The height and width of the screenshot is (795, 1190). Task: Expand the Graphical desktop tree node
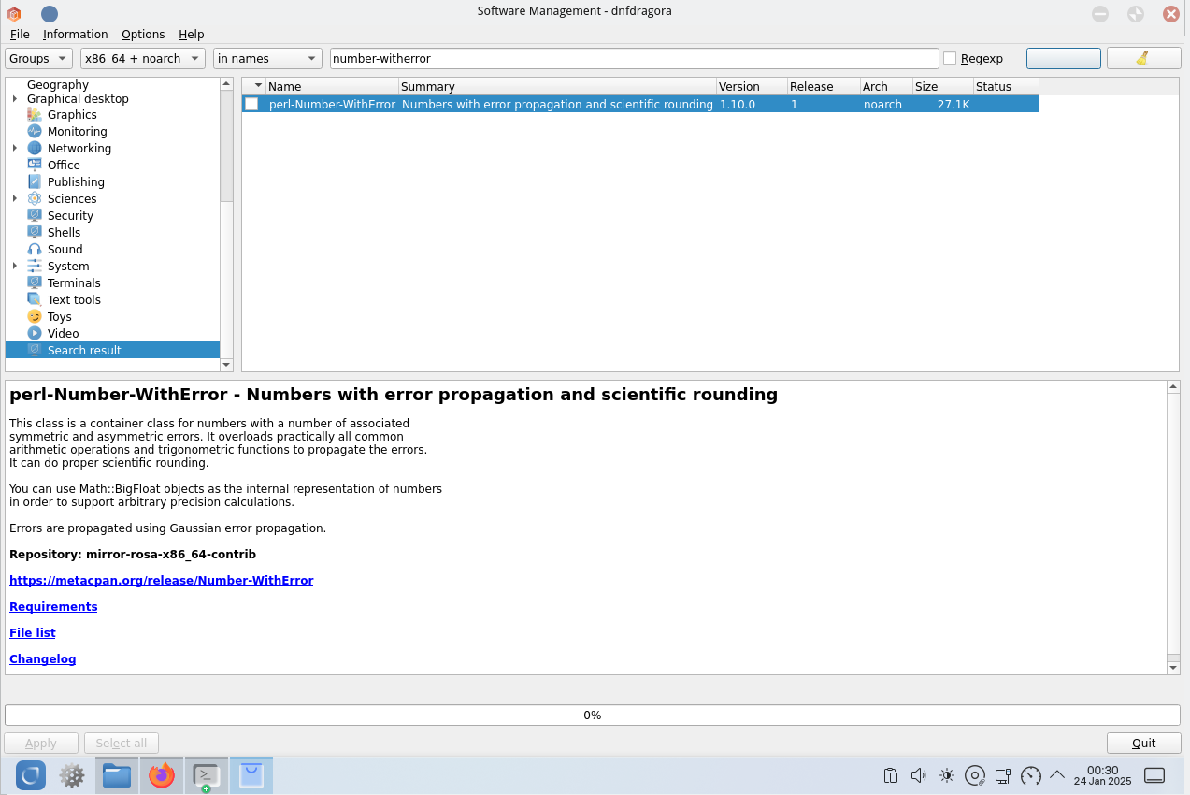click(14, 98)
